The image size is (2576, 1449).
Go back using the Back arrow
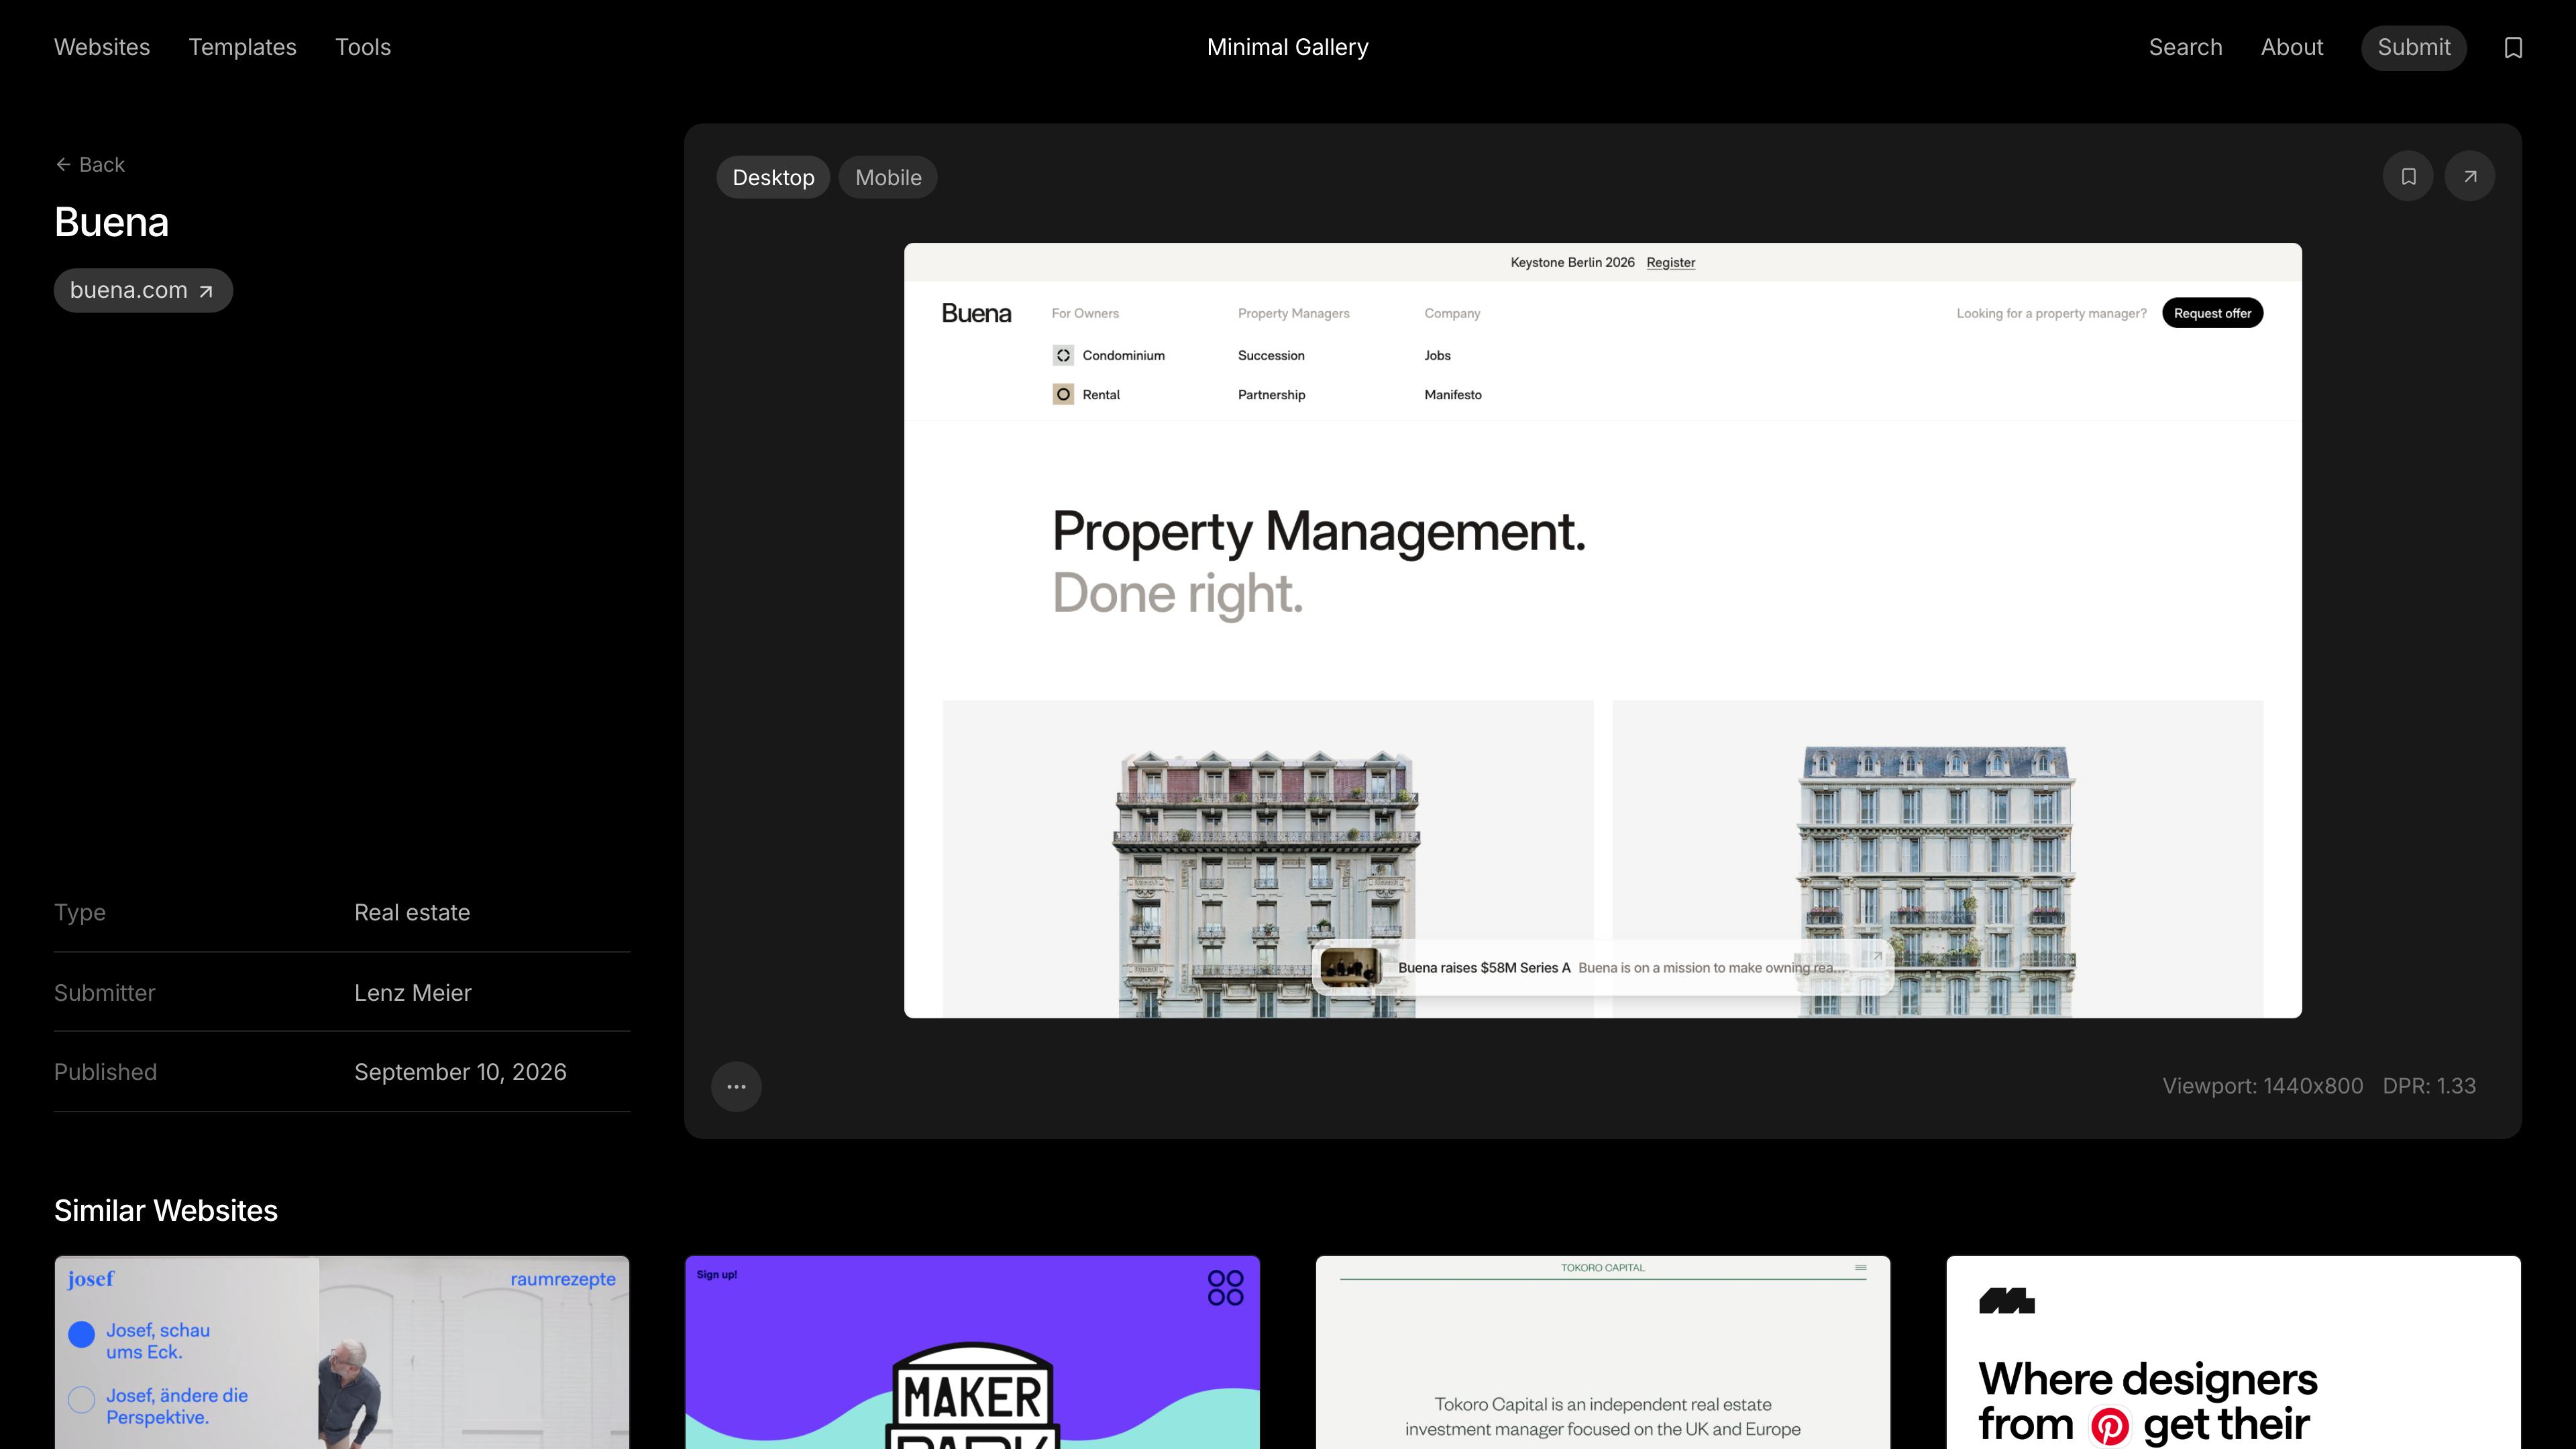pyautogui.click(x=90, y=164)
